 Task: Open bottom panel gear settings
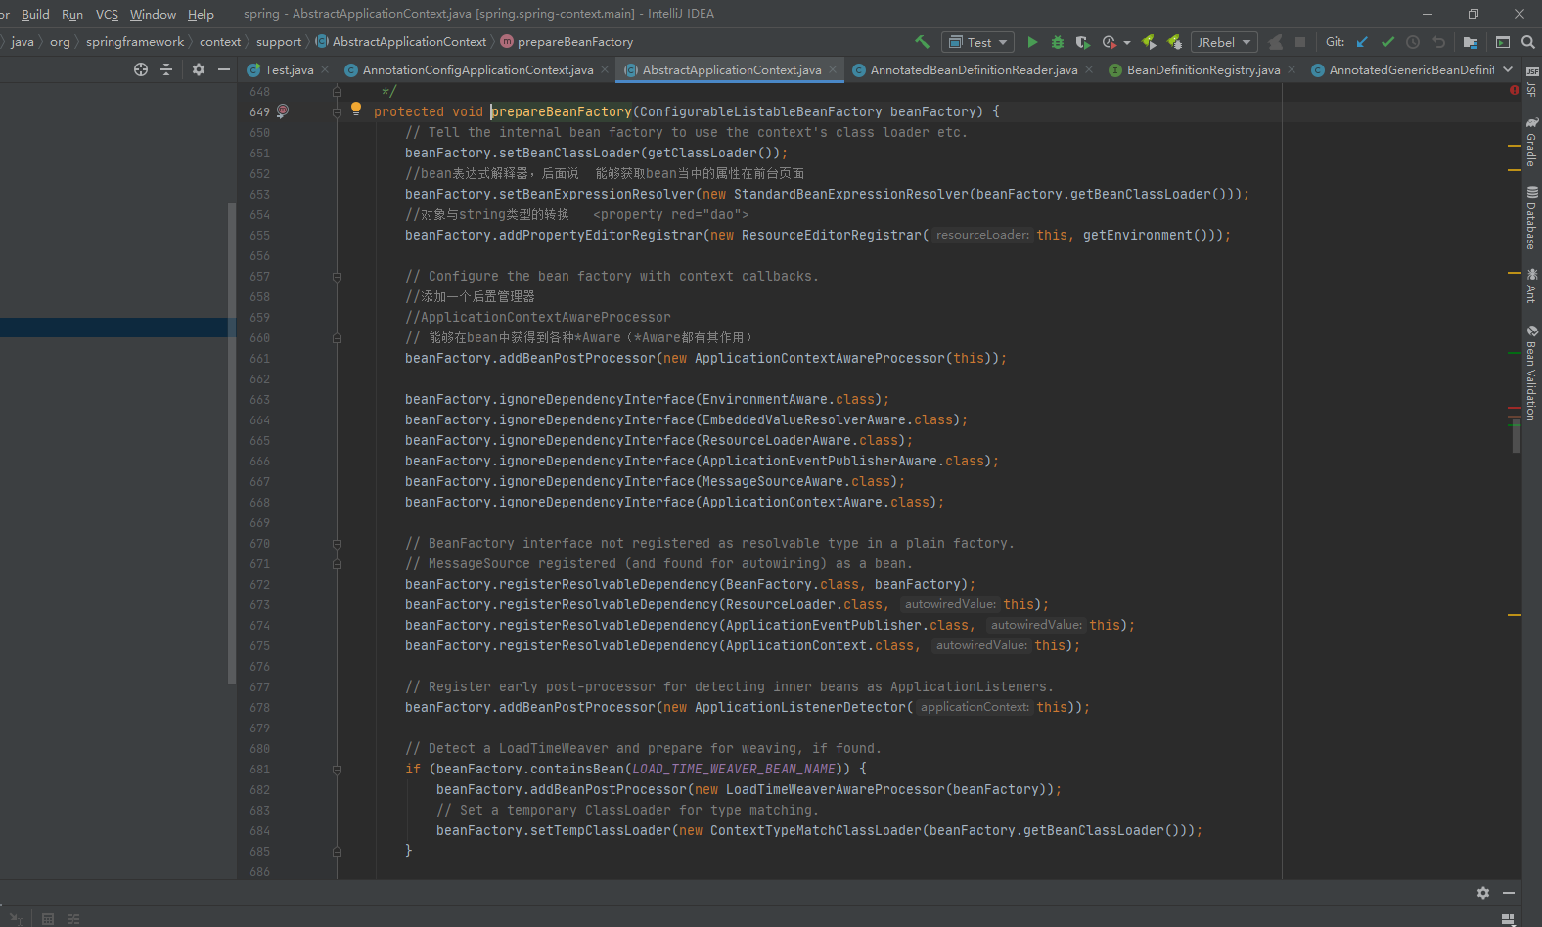pyautogui.click(x=1483, y=893)
